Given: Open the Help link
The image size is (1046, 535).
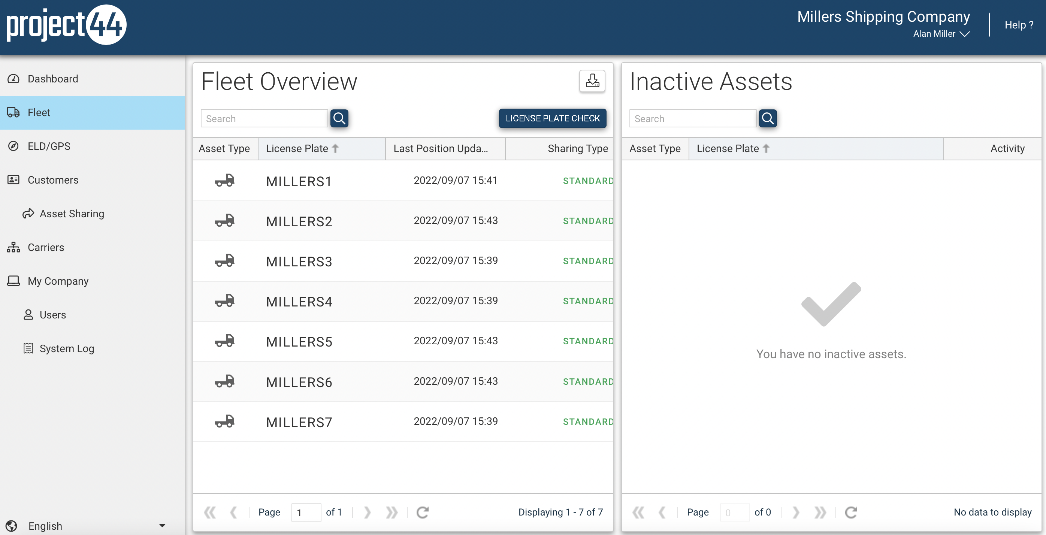Looking at the screenshot, I should [1018, 25].
